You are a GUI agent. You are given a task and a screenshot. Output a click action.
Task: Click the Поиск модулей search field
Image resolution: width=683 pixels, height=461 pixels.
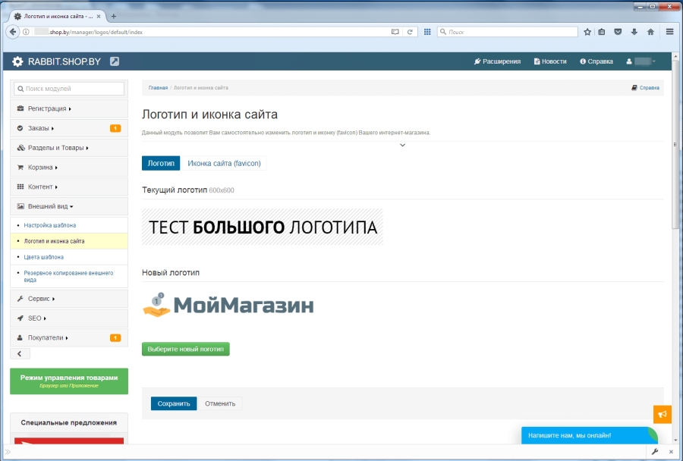click(69, 89)
